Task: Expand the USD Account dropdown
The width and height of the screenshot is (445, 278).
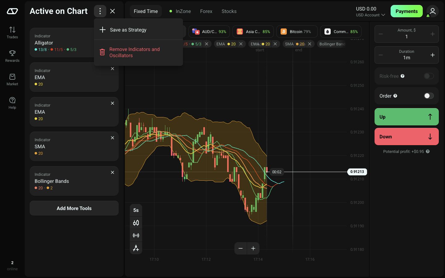Action: click(370, 15)
